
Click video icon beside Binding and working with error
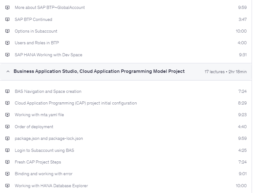coord(7,174)
